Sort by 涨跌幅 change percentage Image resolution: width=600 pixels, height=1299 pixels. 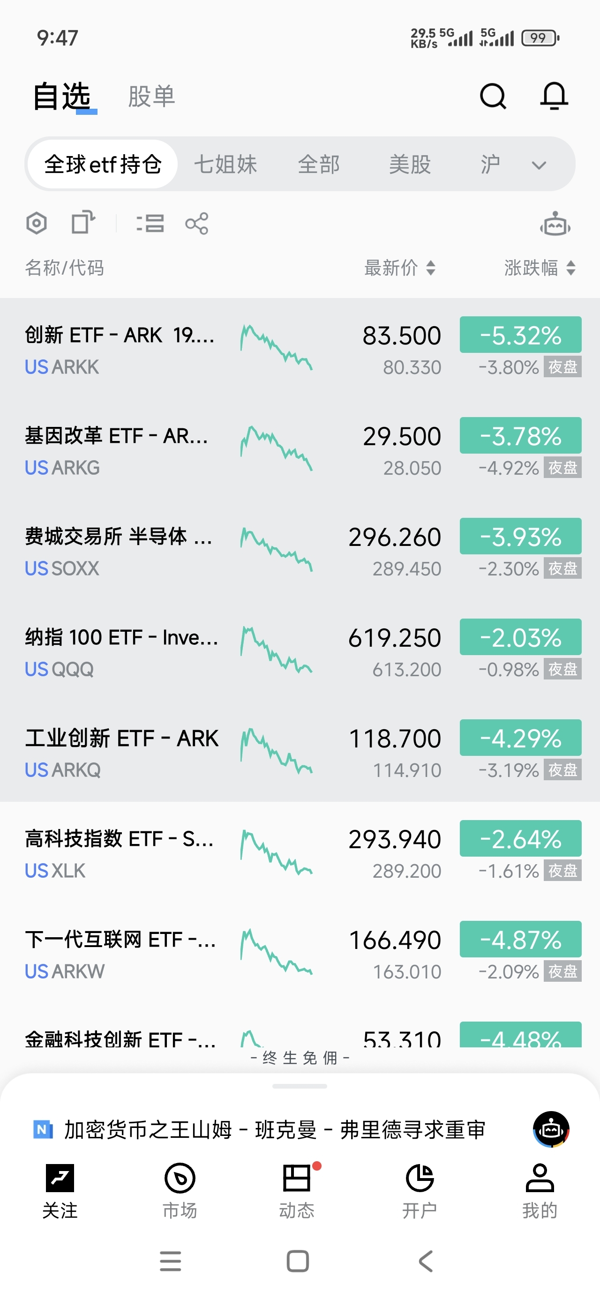click(x=540, y=268)
